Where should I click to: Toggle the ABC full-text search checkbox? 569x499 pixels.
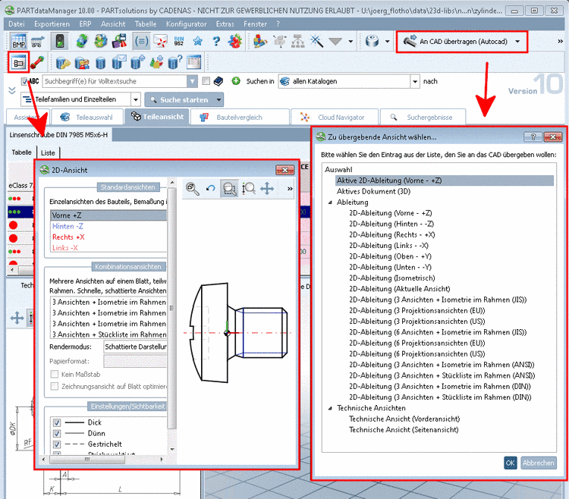[x=24, y=81]
